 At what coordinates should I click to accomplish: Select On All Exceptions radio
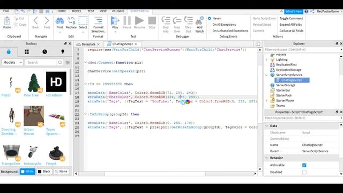click(210, 25)
